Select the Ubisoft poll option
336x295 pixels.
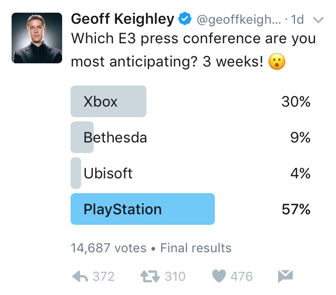[x=107, y=173]
